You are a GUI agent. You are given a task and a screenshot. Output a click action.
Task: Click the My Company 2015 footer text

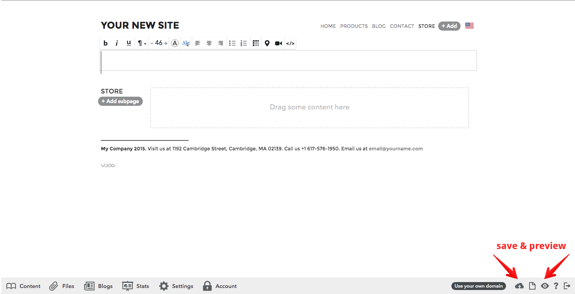click(x=124, y=148)
